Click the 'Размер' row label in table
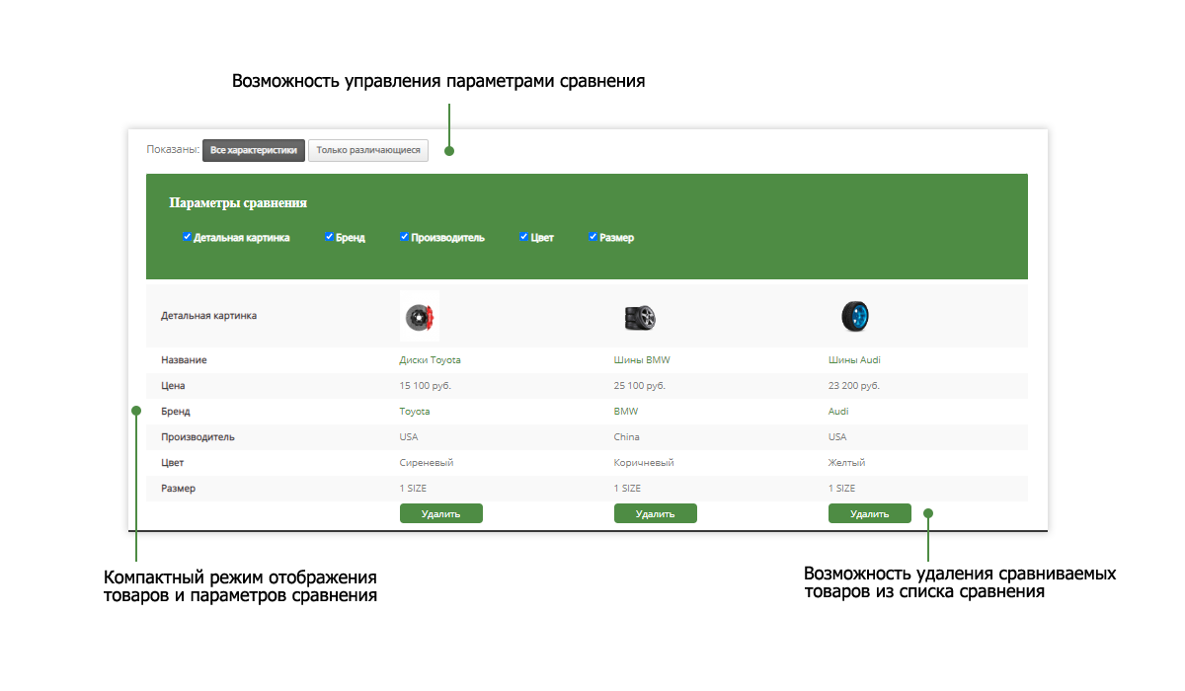The image size is (1185, 691). [178, 489]
